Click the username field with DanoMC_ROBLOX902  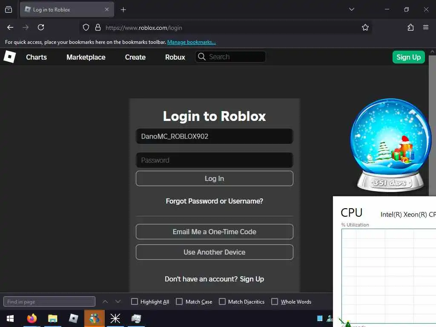[215, 136]
